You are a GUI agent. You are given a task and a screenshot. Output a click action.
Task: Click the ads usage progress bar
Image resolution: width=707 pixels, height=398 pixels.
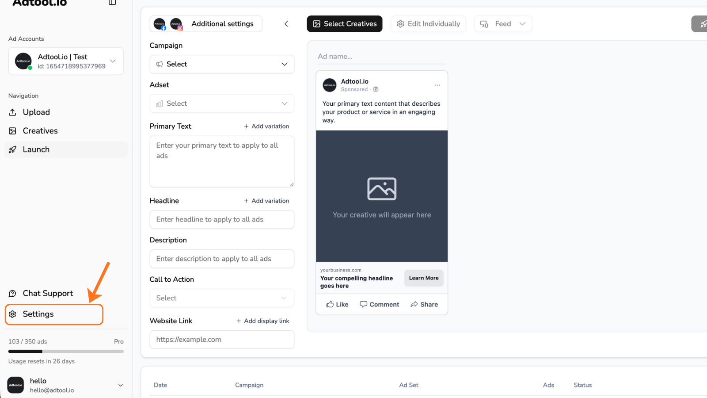pos(66,352)
